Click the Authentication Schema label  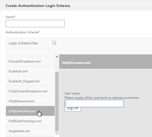(x=23, y=32)
